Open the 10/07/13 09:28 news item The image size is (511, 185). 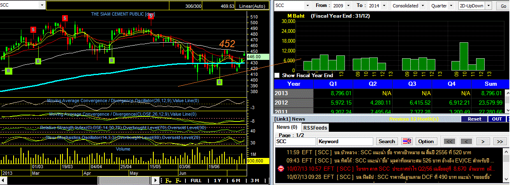tap(388, 177)
